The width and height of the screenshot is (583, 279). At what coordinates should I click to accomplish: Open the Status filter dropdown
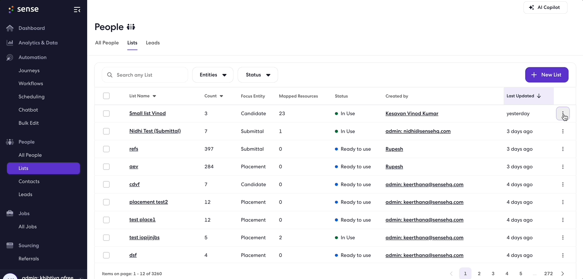258,75
